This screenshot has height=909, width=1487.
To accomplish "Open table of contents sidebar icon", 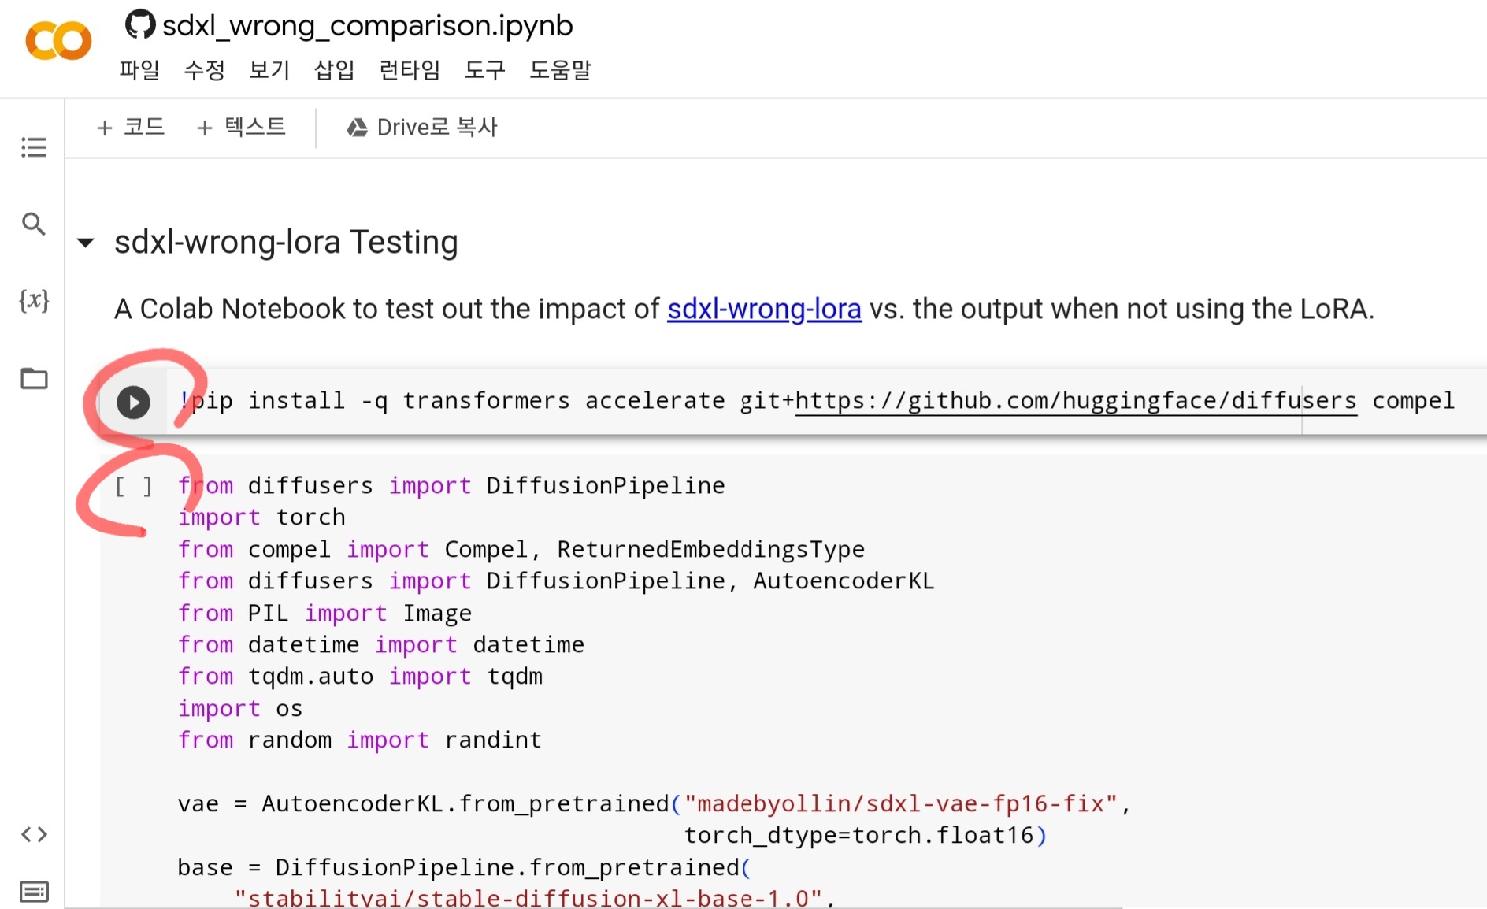I will coord(34,147).
